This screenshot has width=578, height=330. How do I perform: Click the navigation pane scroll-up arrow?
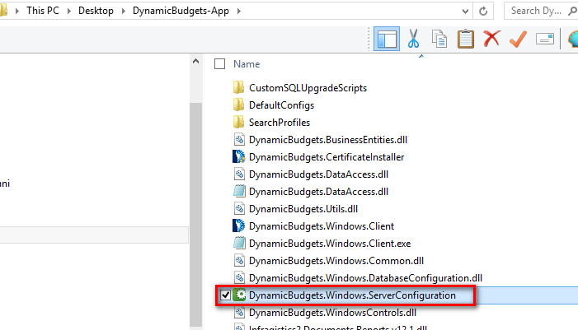click(195, 61)
